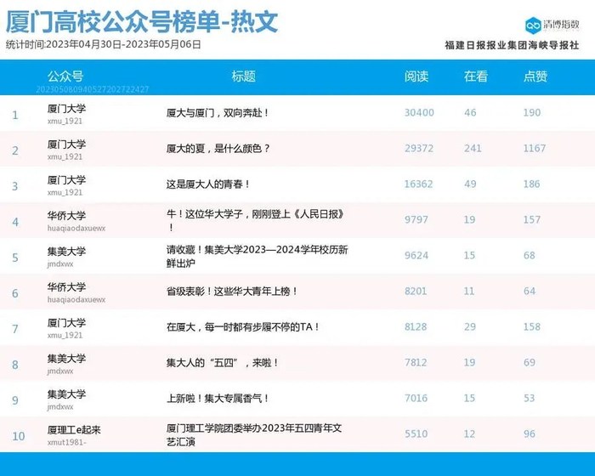Click account ID xmut1981-
This screenshot has height=476, width=595.
click(x=67, y=443)
